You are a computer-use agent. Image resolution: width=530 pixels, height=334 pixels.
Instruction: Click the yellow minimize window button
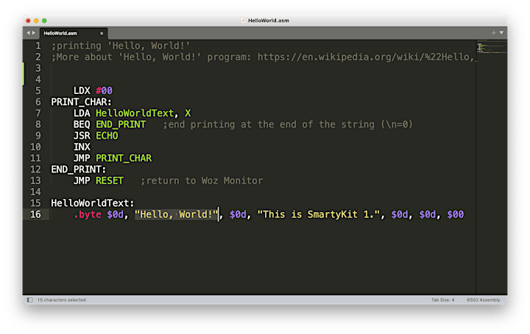coord(36,21)
